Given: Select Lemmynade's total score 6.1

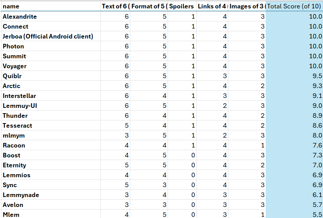Looking at the screenshot, I should [294, 195].
